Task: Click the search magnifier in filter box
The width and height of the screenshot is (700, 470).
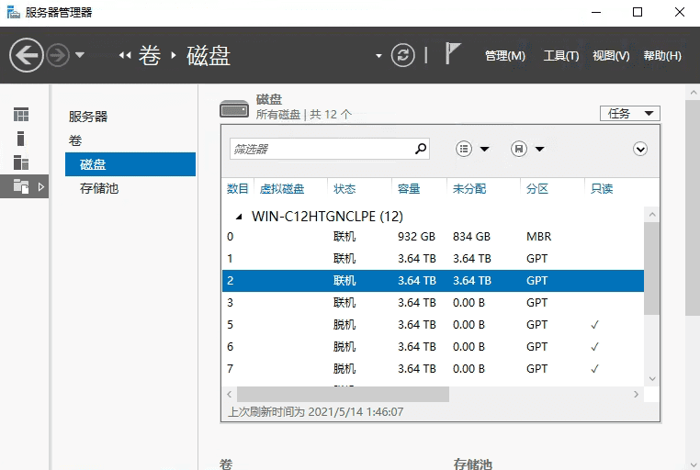Action: 421,148
